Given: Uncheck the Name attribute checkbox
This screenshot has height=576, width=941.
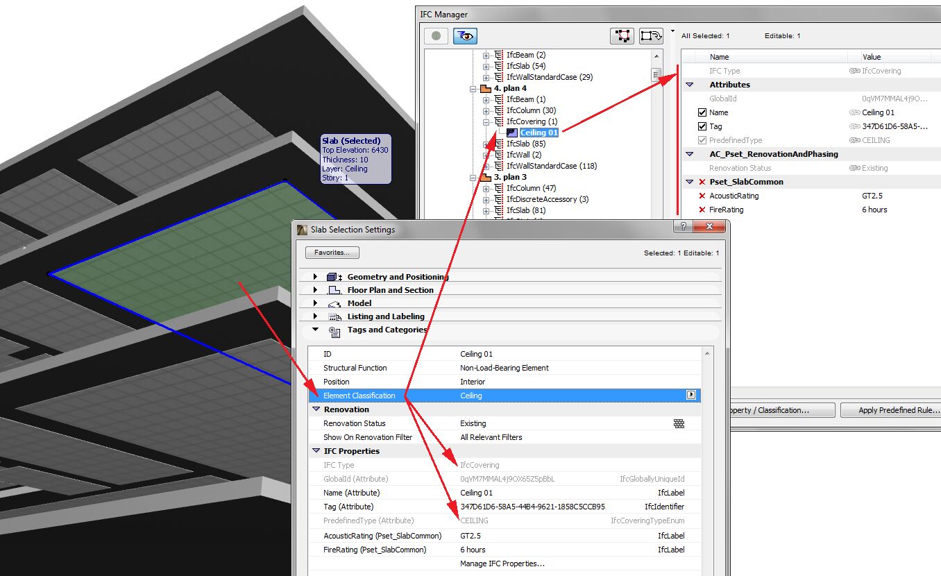Looking at the screenshot, I should tap(702, 112).
